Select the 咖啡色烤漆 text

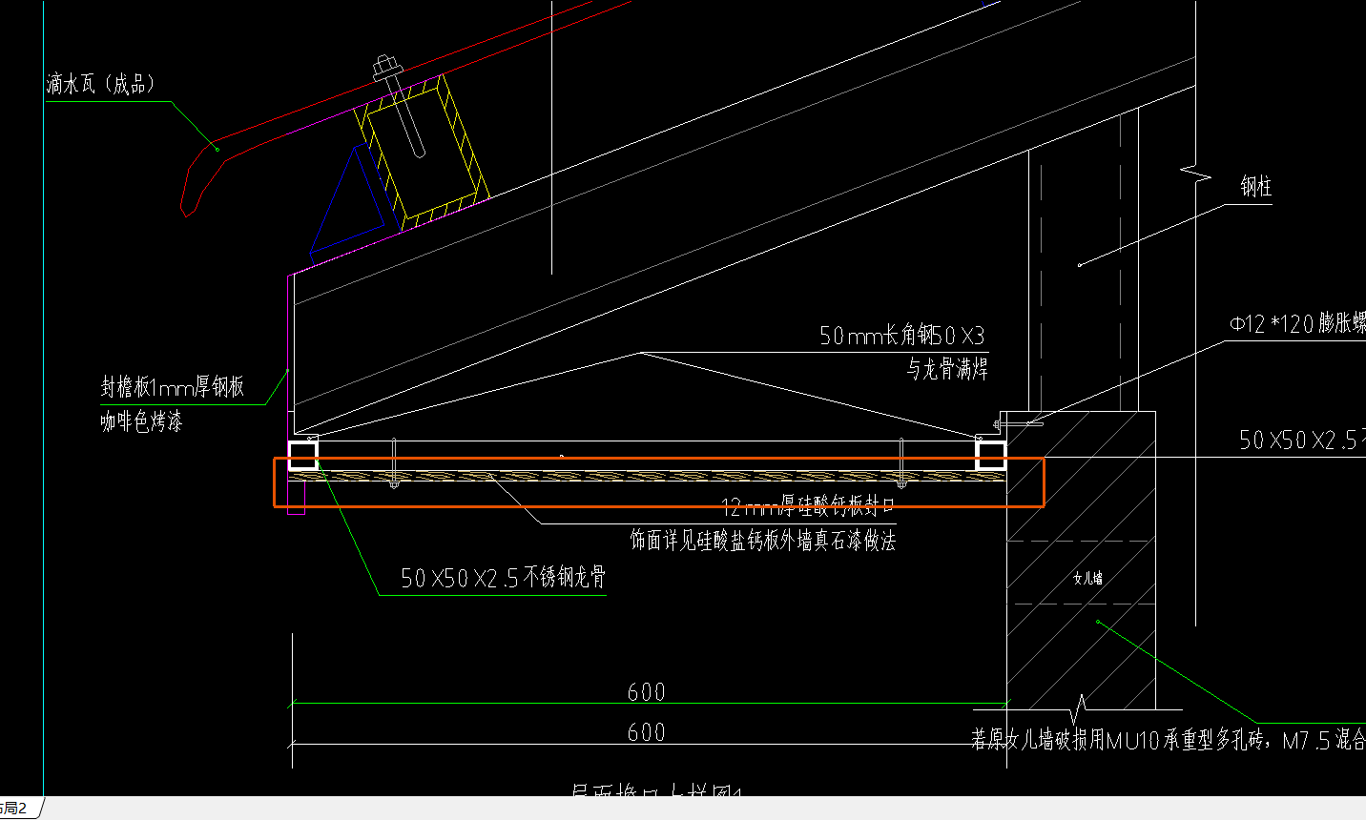click(x=141, y=420)
